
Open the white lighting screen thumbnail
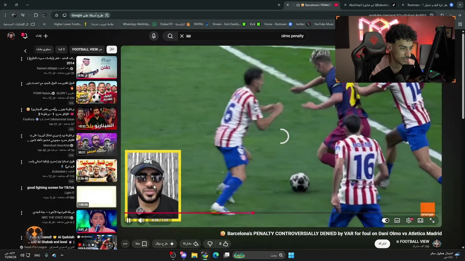tap(97, 196)
